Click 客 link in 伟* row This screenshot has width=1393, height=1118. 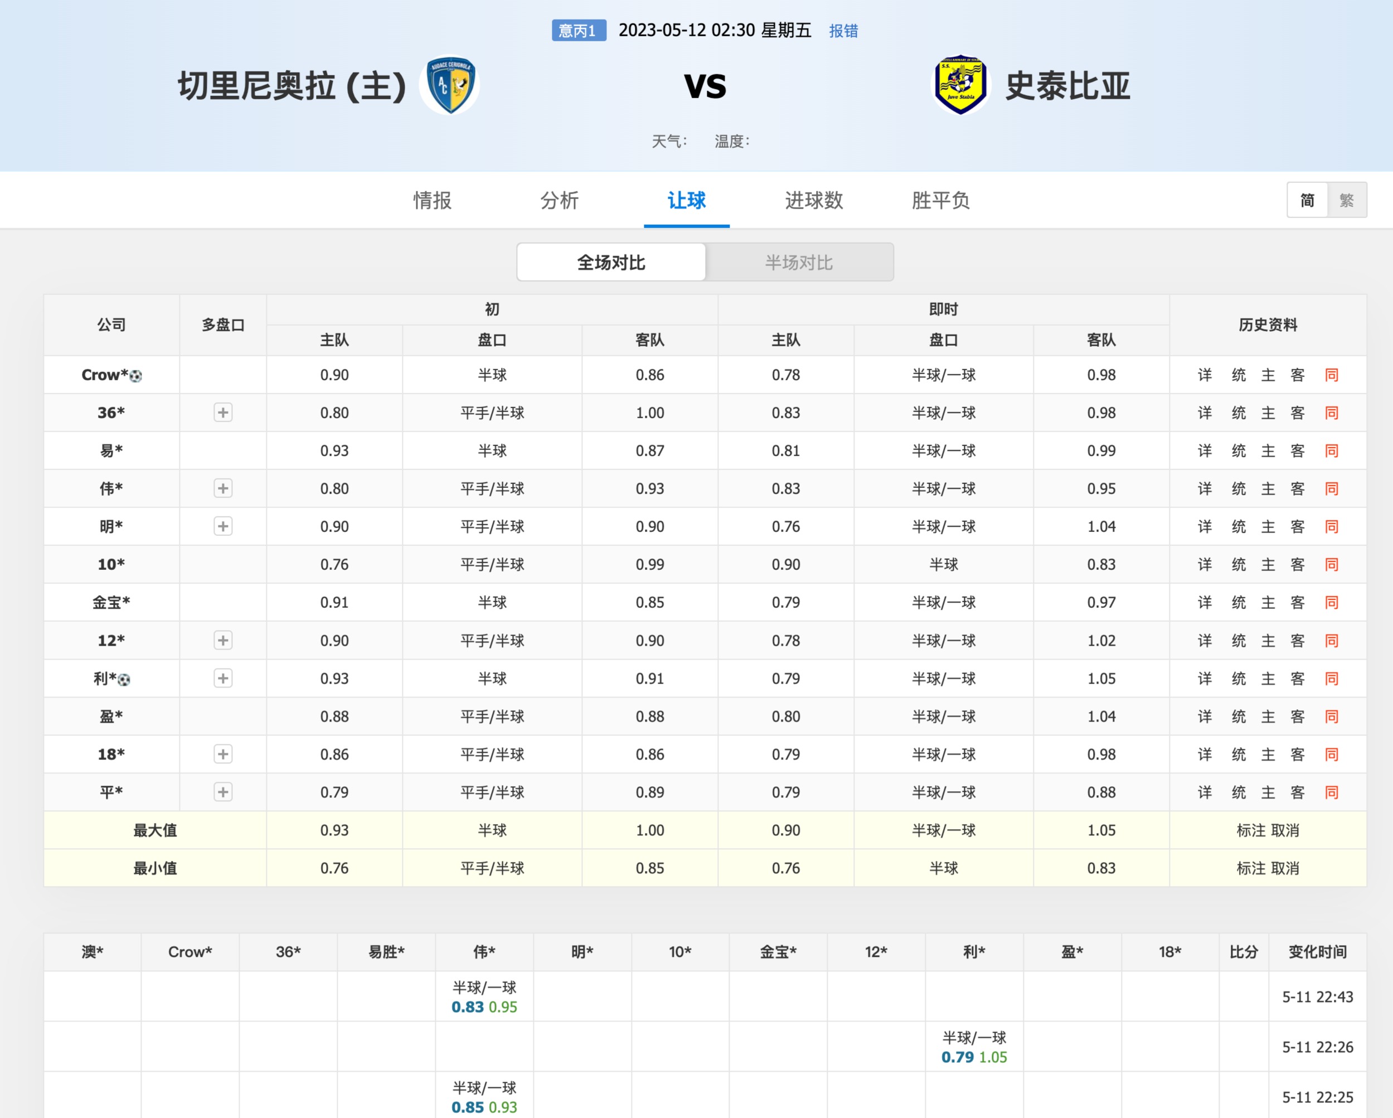(1297, 488)
